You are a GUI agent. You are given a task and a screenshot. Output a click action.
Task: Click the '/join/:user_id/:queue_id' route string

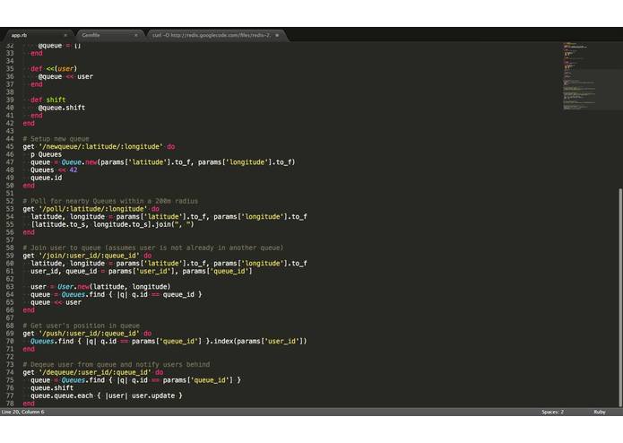tap(89, 256)
